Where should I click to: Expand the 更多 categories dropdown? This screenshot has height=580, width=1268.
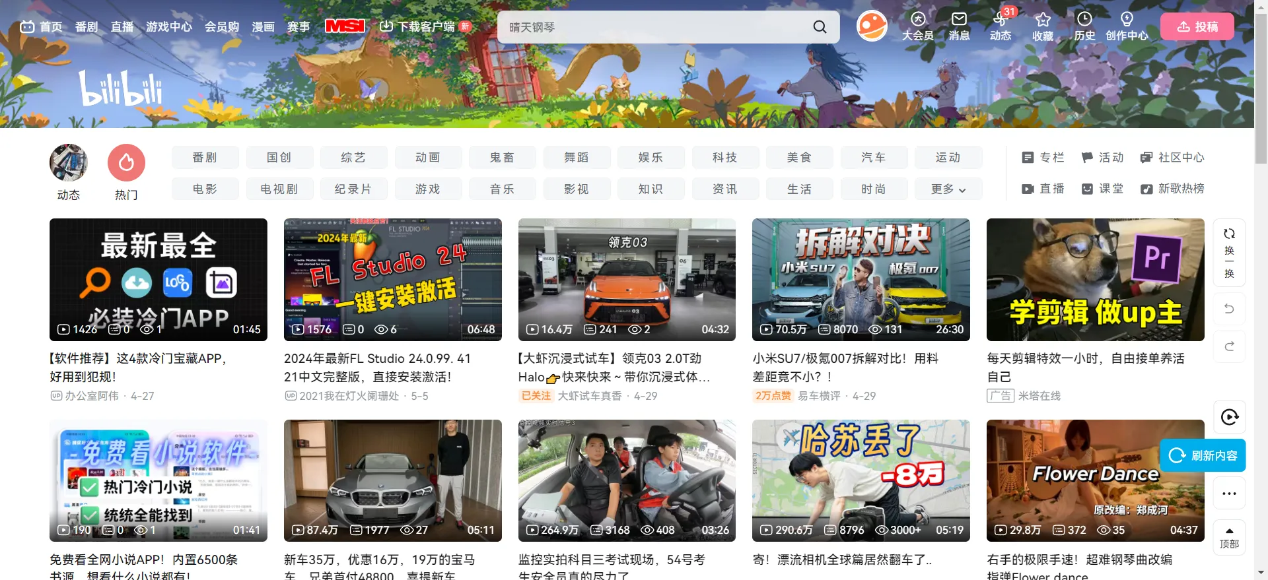click(948, 189)
